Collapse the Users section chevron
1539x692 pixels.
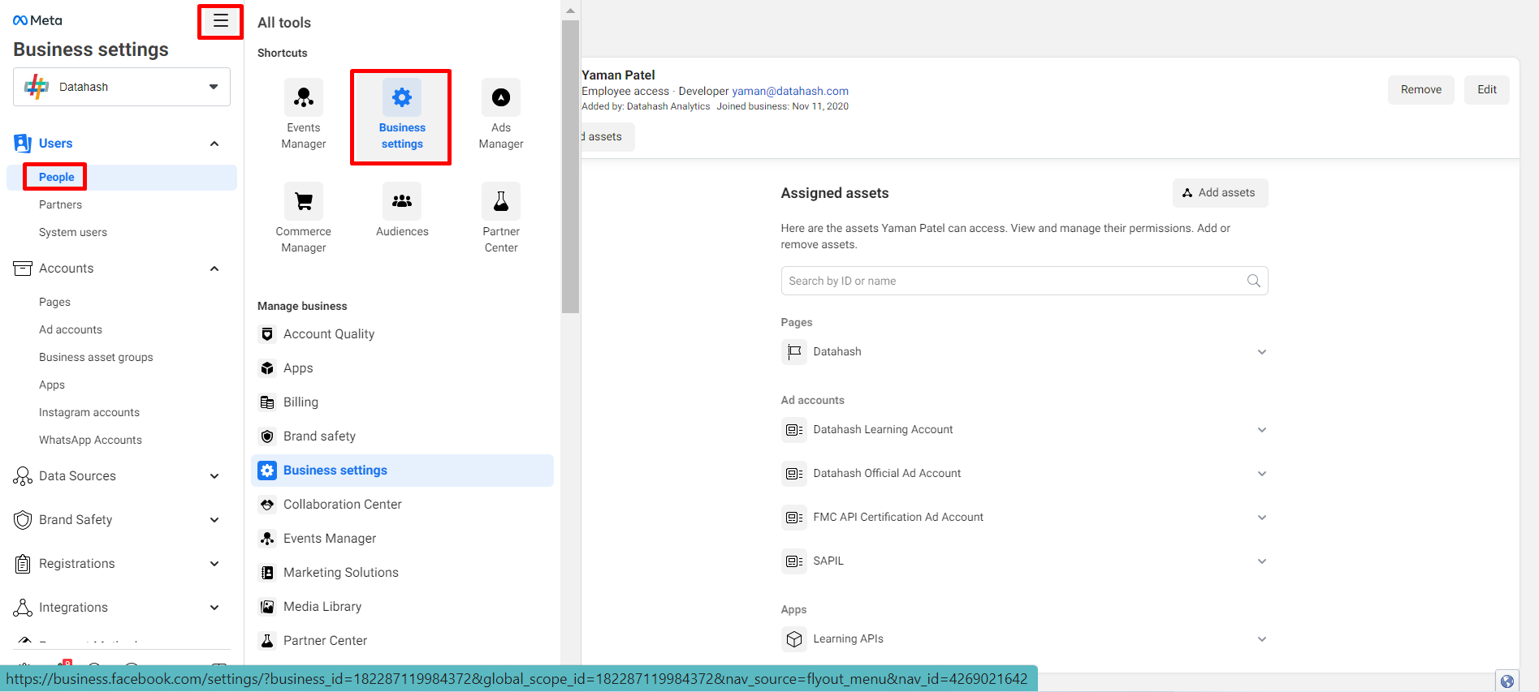tap(214, 144)
